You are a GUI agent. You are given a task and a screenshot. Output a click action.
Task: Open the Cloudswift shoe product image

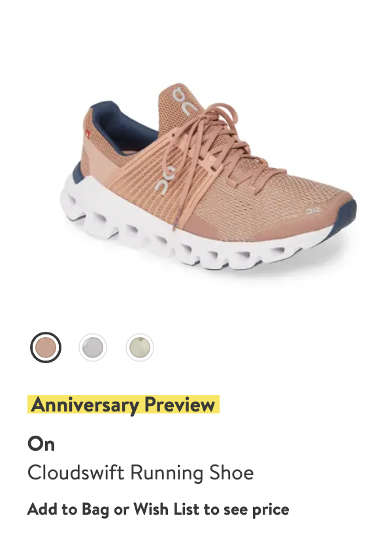pos(208,177)
